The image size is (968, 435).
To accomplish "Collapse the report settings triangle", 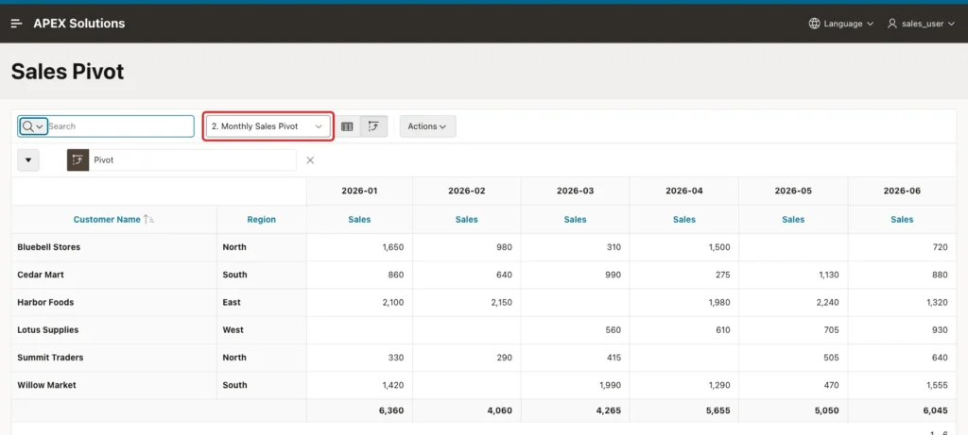I will coord(27,160).
